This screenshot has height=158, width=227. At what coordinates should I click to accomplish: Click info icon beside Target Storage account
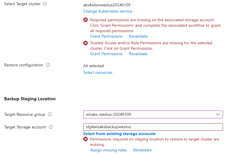point(51,127)
